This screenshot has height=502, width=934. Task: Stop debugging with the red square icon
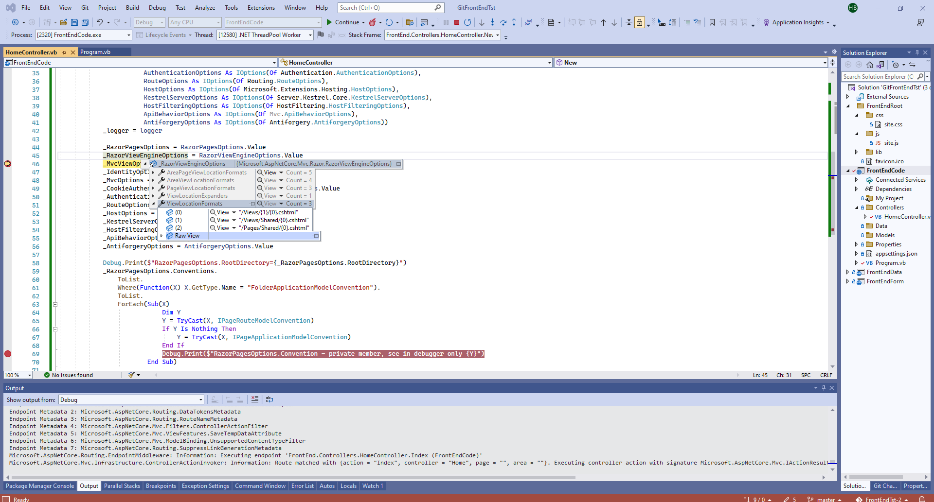click(457, 22)
